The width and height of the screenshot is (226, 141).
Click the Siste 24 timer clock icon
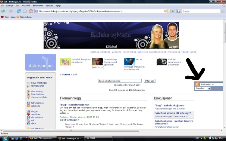28,94
